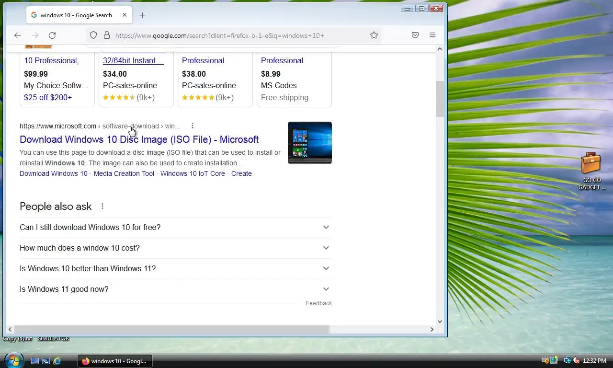Click the muted volume tray icon
Viewport: 613px width, 368px height.
[576, 360]
